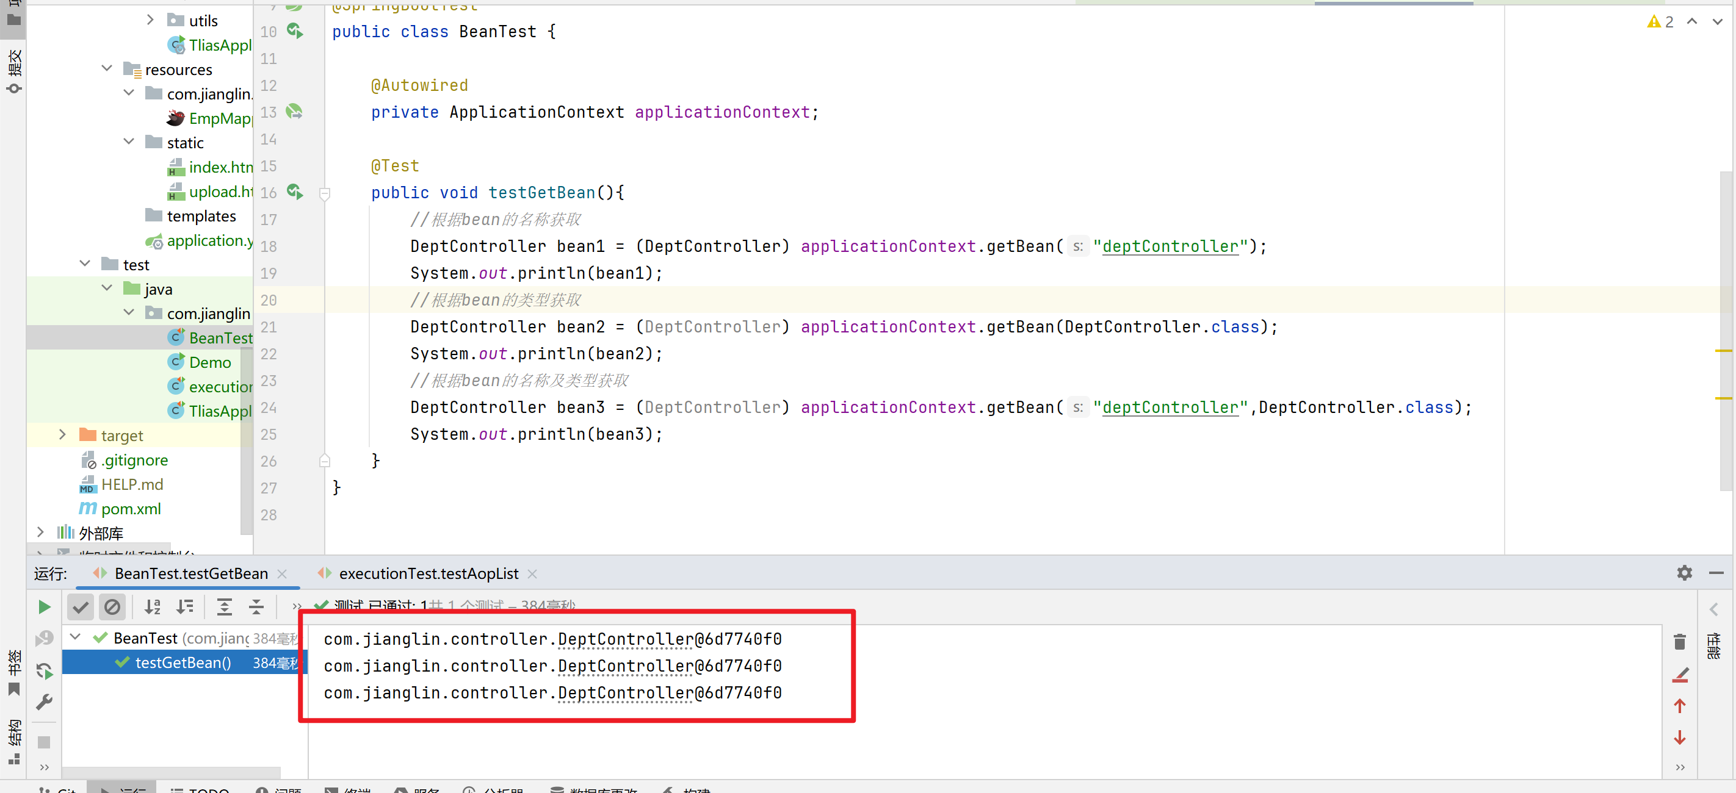The image size is (1736, 793).
Task: Click the bean gutter icon on line 13
Action: [294, 111]
